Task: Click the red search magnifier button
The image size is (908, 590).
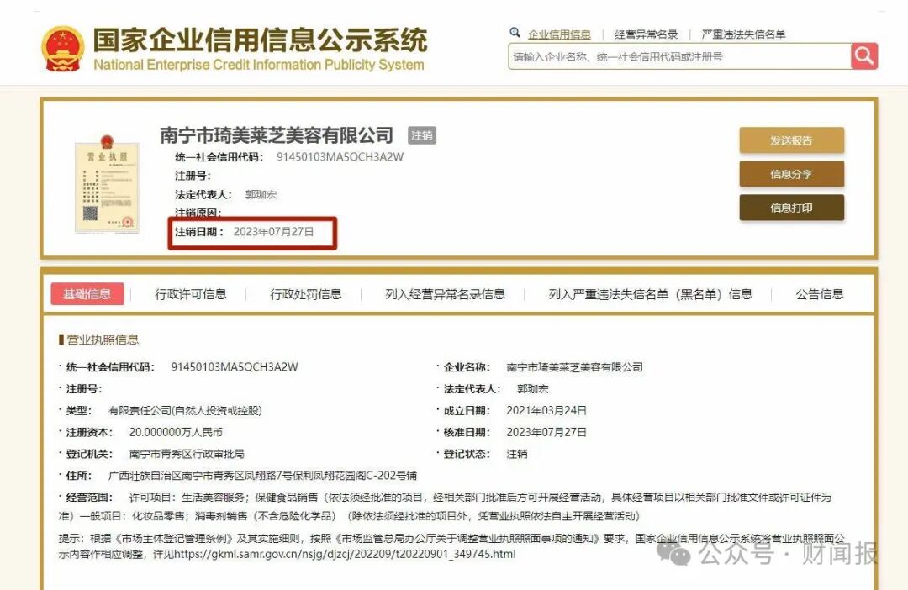Action: click(x=864, y=56)
